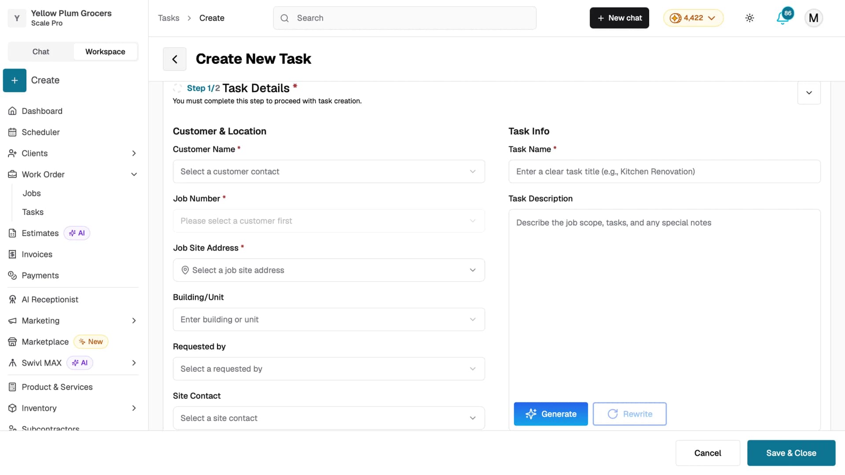The width and height of the screenshot is (845, 475).
Task: Open the Job Site Address dropdown
Action: pyautogui.click(x=329, y=270)
